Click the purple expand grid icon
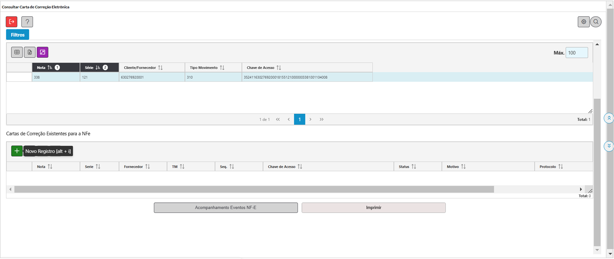 point(43,52)
